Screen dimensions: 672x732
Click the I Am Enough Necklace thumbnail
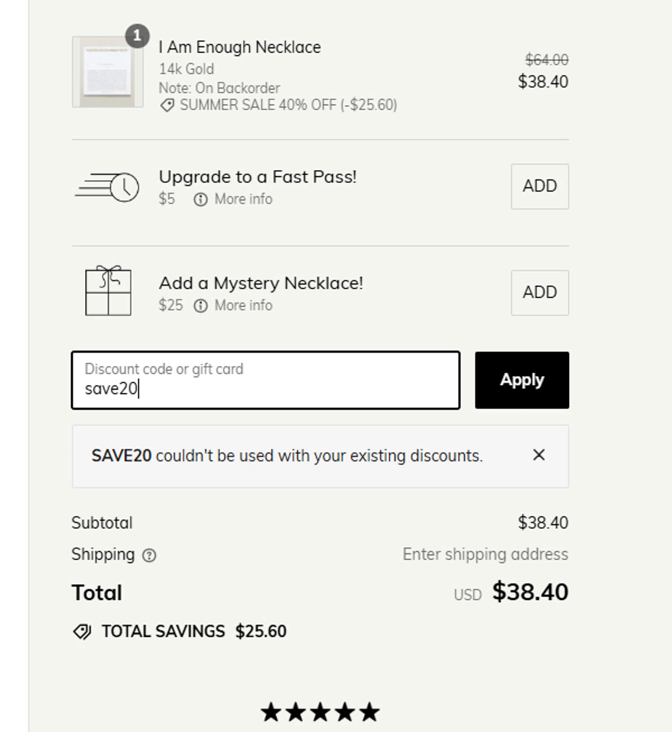point(107,72)
